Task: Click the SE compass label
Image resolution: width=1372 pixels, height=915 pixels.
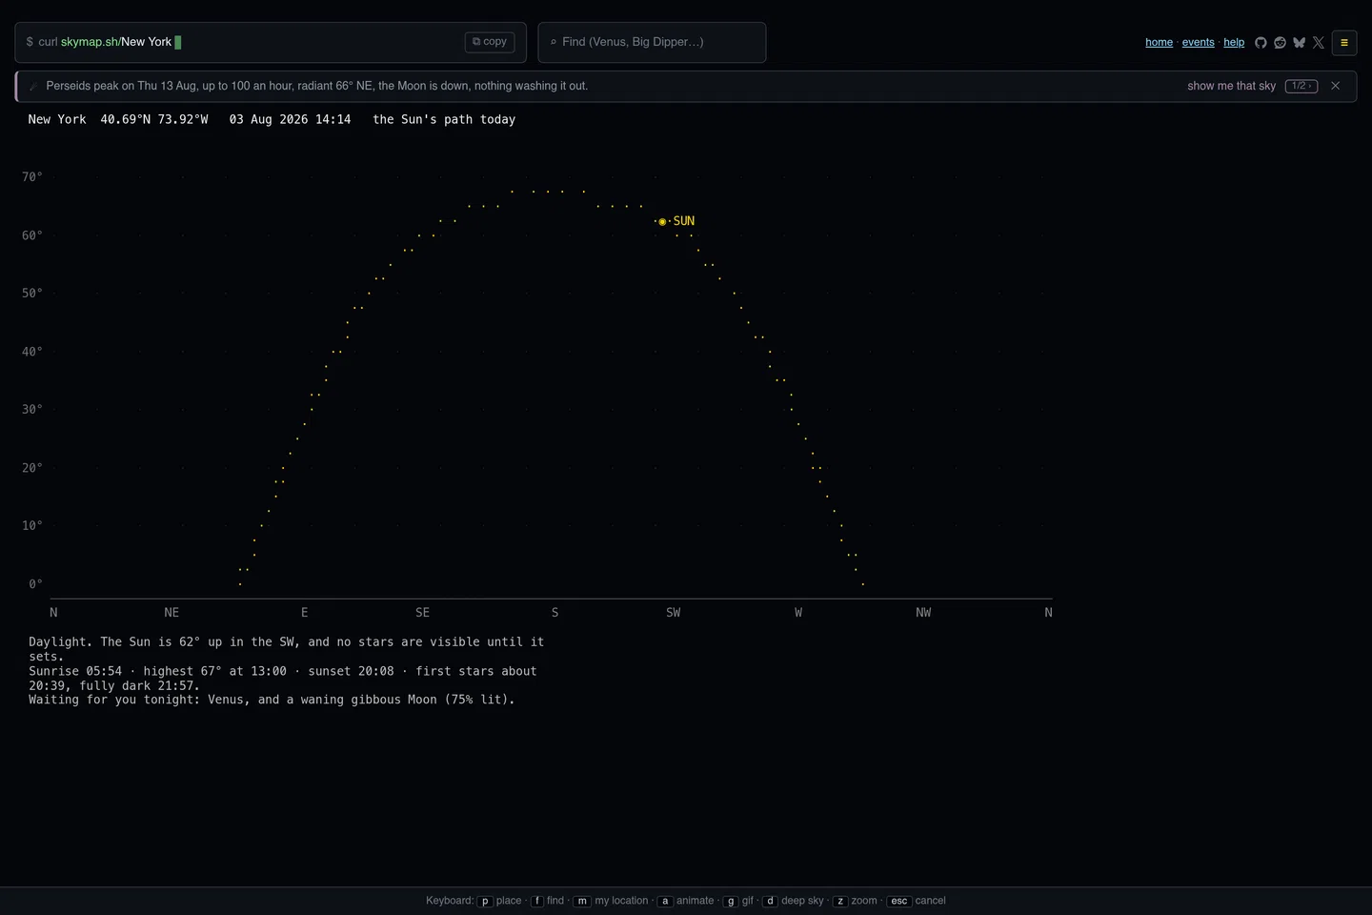Action: click(x=422, y=613)
